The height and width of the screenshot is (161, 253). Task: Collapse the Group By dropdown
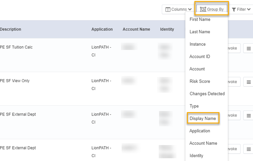coord(212,9)
